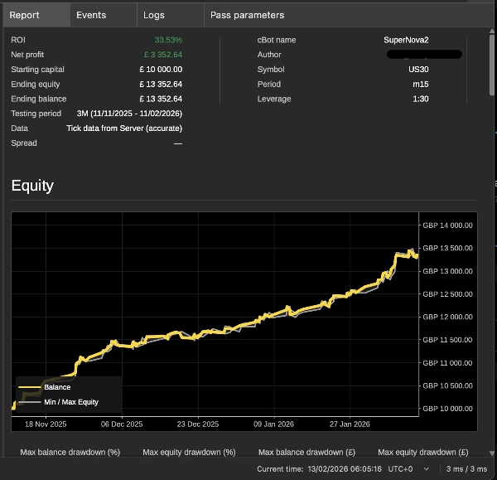
Task: Toggle the Balance series in chart legend
Action: click(57, 387)
